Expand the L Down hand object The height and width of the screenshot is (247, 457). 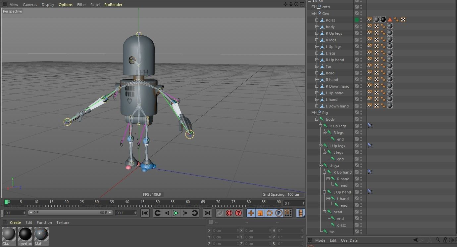click(317, 106)
